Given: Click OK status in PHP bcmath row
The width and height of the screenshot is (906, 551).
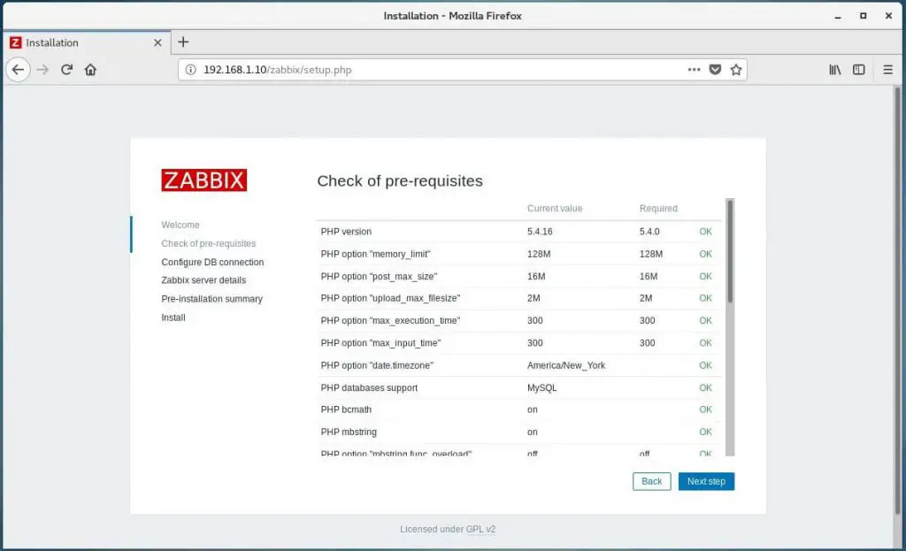Looking at the screenshot, I should [705, 409].
